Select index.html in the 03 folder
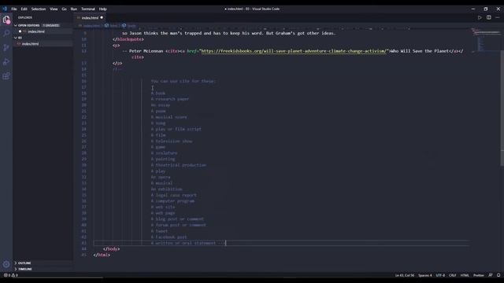This screenshot has width=504, height=283. click(x=30, y=44)
